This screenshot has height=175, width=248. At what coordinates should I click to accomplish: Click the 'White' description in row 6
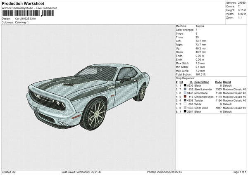[198, 104]
